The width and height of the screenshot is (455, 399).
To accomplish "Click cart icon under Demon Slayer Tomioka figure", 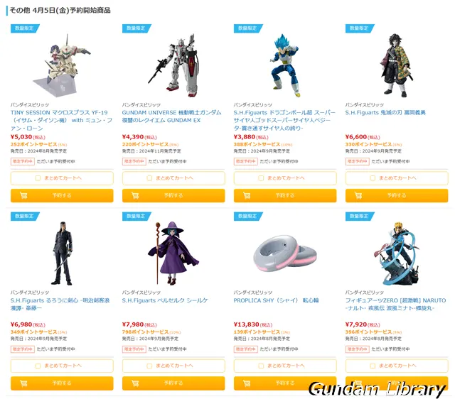I will [358, 195].
